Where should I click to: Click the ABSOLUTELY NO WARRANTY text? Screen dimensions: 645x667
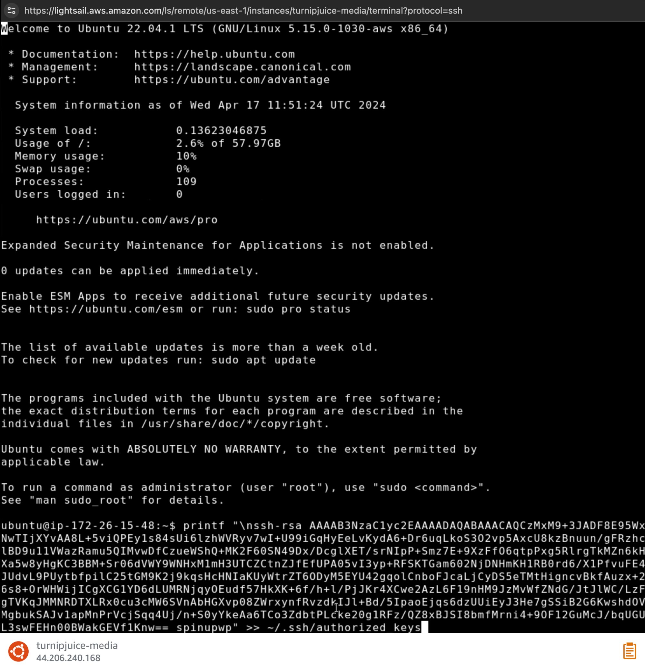(203, 449)
